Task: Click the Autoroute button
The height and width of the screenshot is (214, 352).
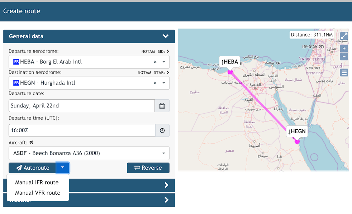Action: click(x=33, y=168)
